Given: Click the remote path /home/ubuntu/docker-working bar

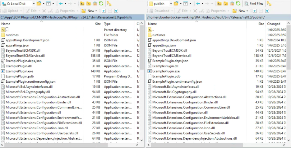Looking at the screenshot, I should pyautogui.click(x=218, y=17).
